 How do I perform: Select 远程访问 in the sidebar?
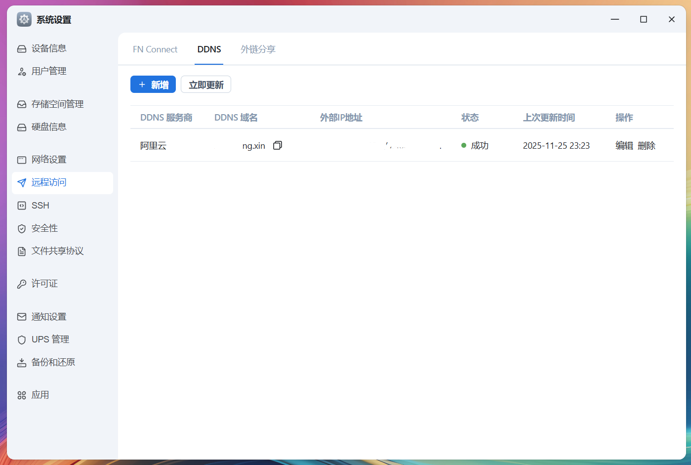point(62,183)
